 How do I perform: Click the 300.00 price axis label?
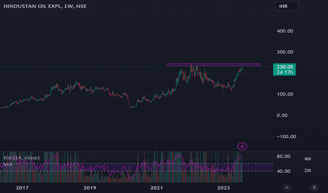click(x=285, y=52)
